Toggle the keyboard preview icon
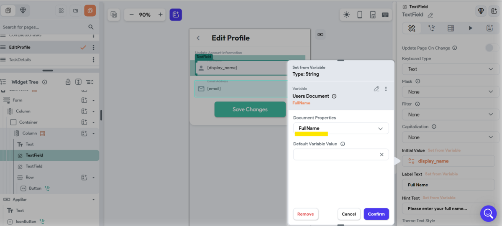This screenshot has width=502, height=226. click(385, 15)
